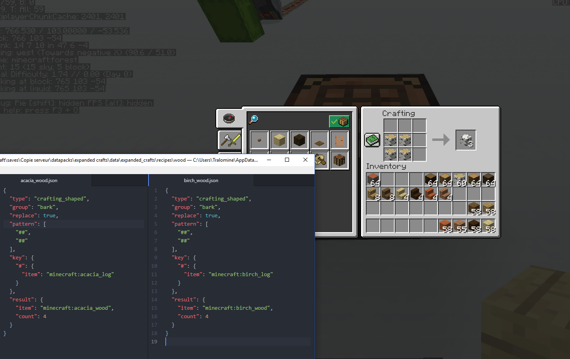The height and width of the screenshot is (359, 570).
Task: Switch to the acacia_wood.json editor tab
Action: (x=39, y=181)
